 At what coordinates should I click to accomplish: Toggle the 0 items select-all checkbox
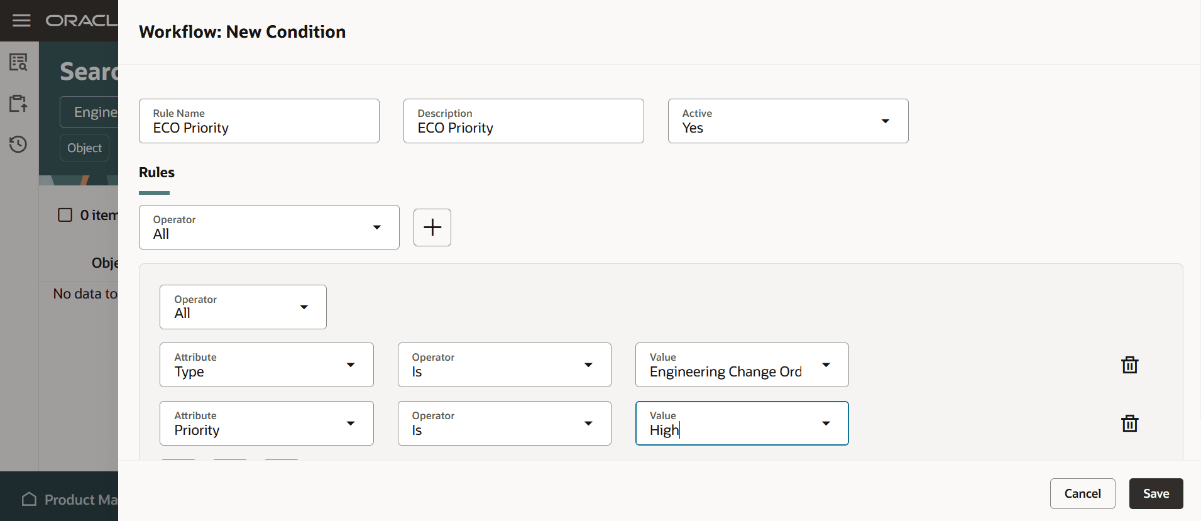coord(65,216)
